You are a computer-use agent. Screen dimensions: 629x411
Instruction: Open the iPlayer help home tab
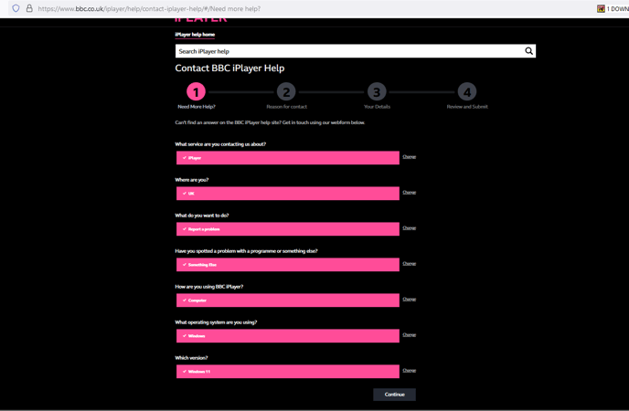tap(195, 35)
